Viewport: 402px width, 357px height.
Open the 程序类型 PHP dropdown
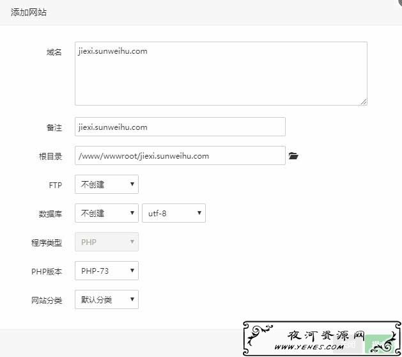(x=107, y=242)
